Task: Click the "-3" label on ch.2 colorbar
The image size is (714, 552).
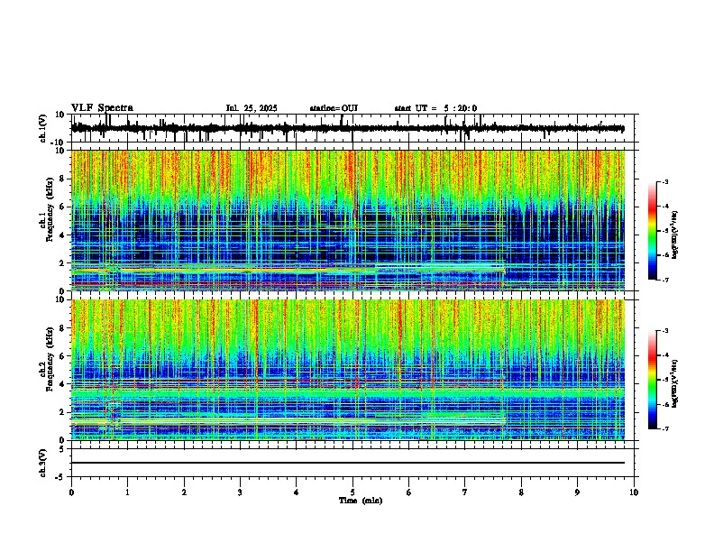Action: [x=664, y=331]
